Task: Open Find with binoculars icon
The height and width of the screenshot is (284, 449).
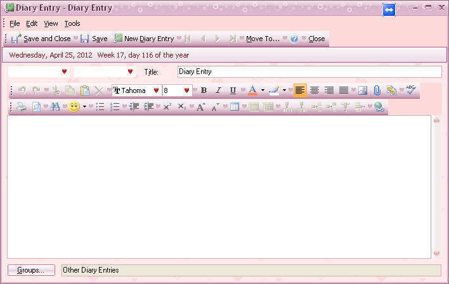Action: (x=55, y=107)
